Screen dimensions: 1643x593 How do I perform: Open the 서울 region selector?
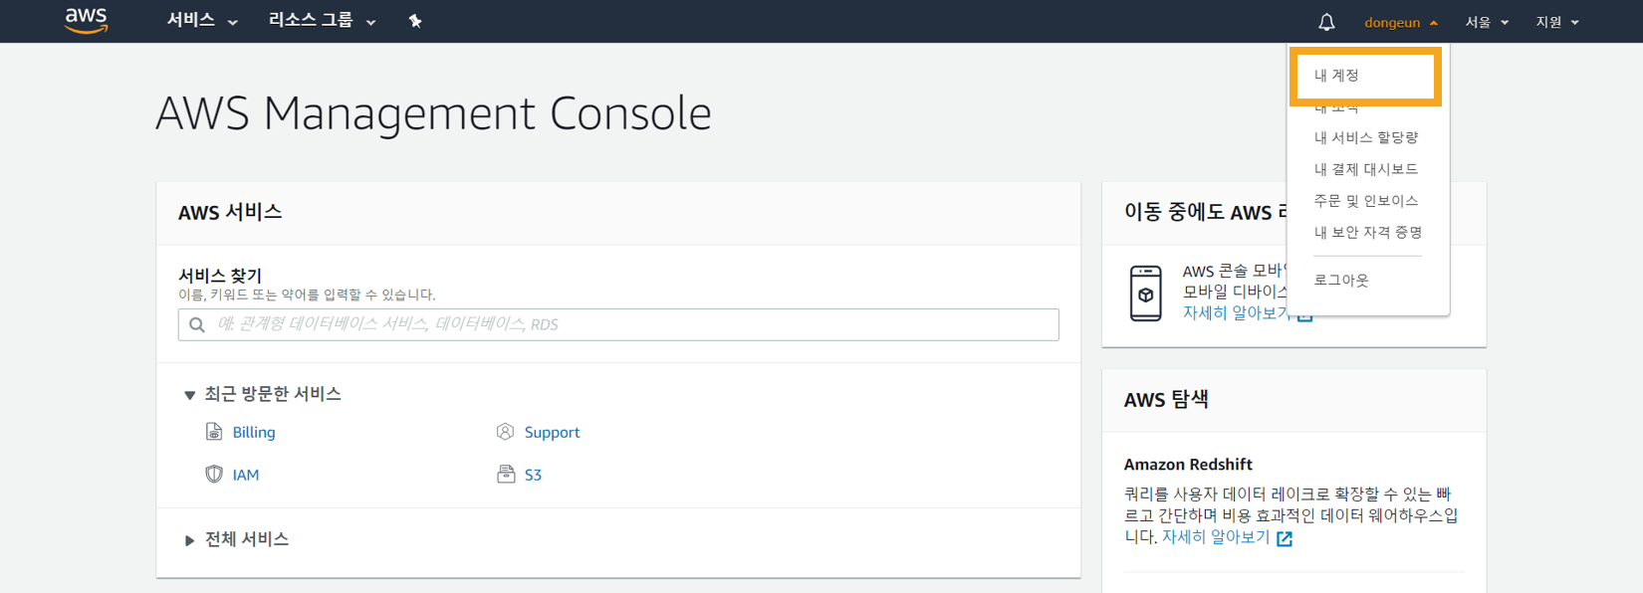1487,22
